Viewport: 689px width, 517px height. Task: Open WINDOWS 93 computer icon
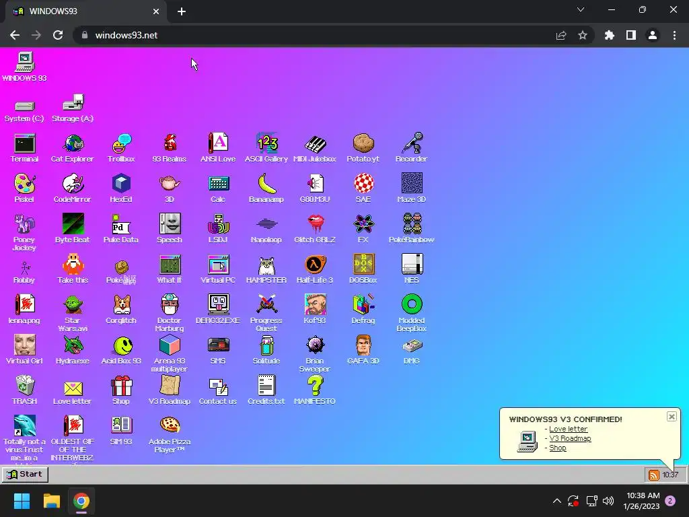point(25,67)
